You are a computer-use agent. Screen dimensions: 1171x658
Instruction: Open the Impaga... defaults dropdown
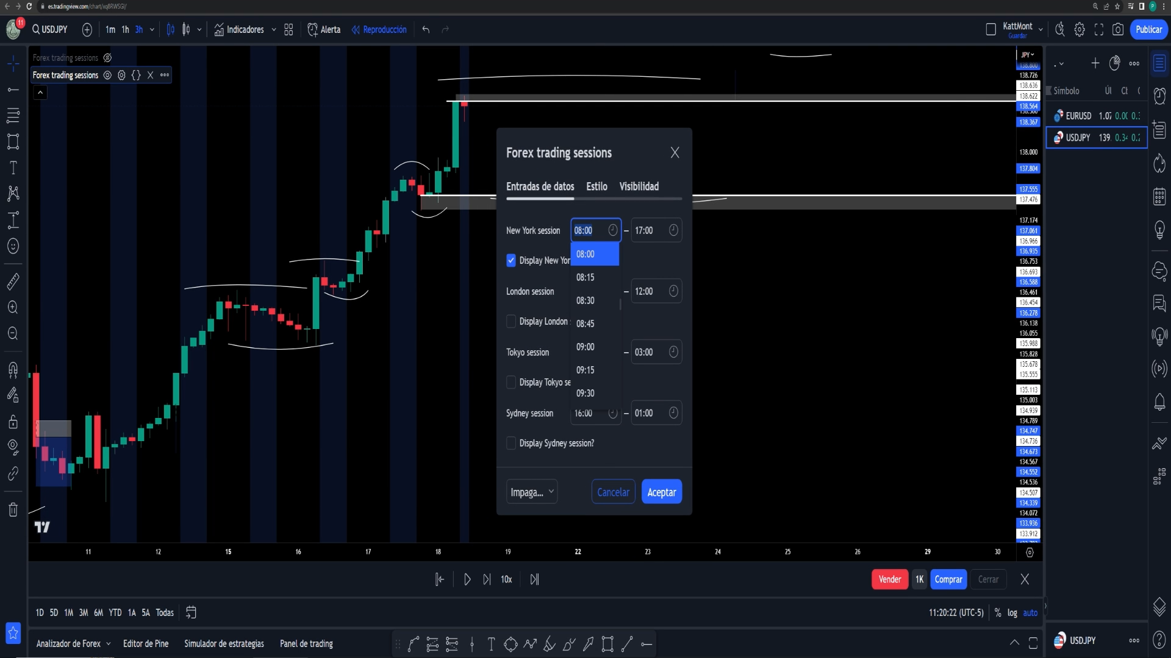pyautogui.click(x=531, y=492)
